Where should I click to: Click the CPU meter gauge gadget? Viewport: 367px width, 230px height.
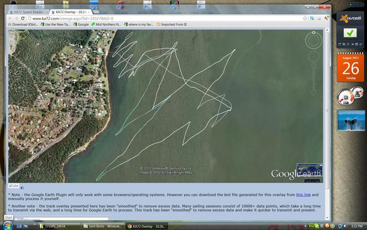[x=347, y=96]
